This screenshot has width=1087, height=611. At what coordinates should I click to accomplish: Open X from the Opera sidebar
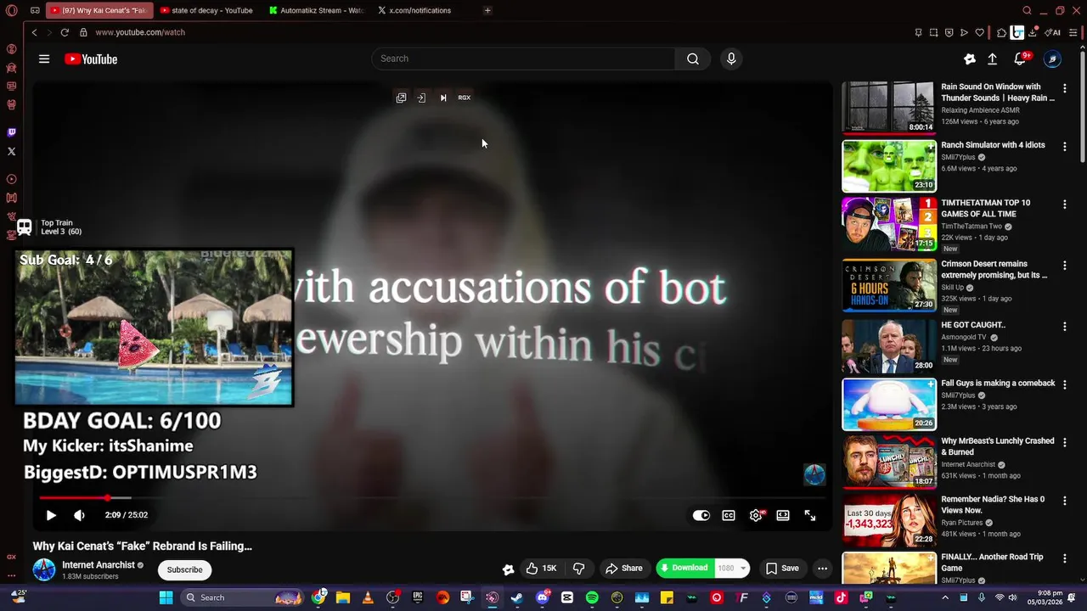coord(11,152)
